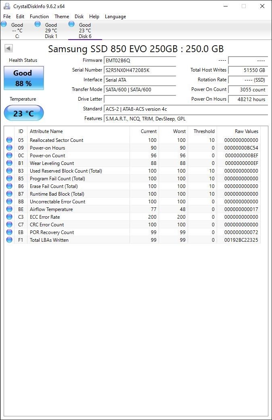Open the Help menu

(x=94, y=16)
